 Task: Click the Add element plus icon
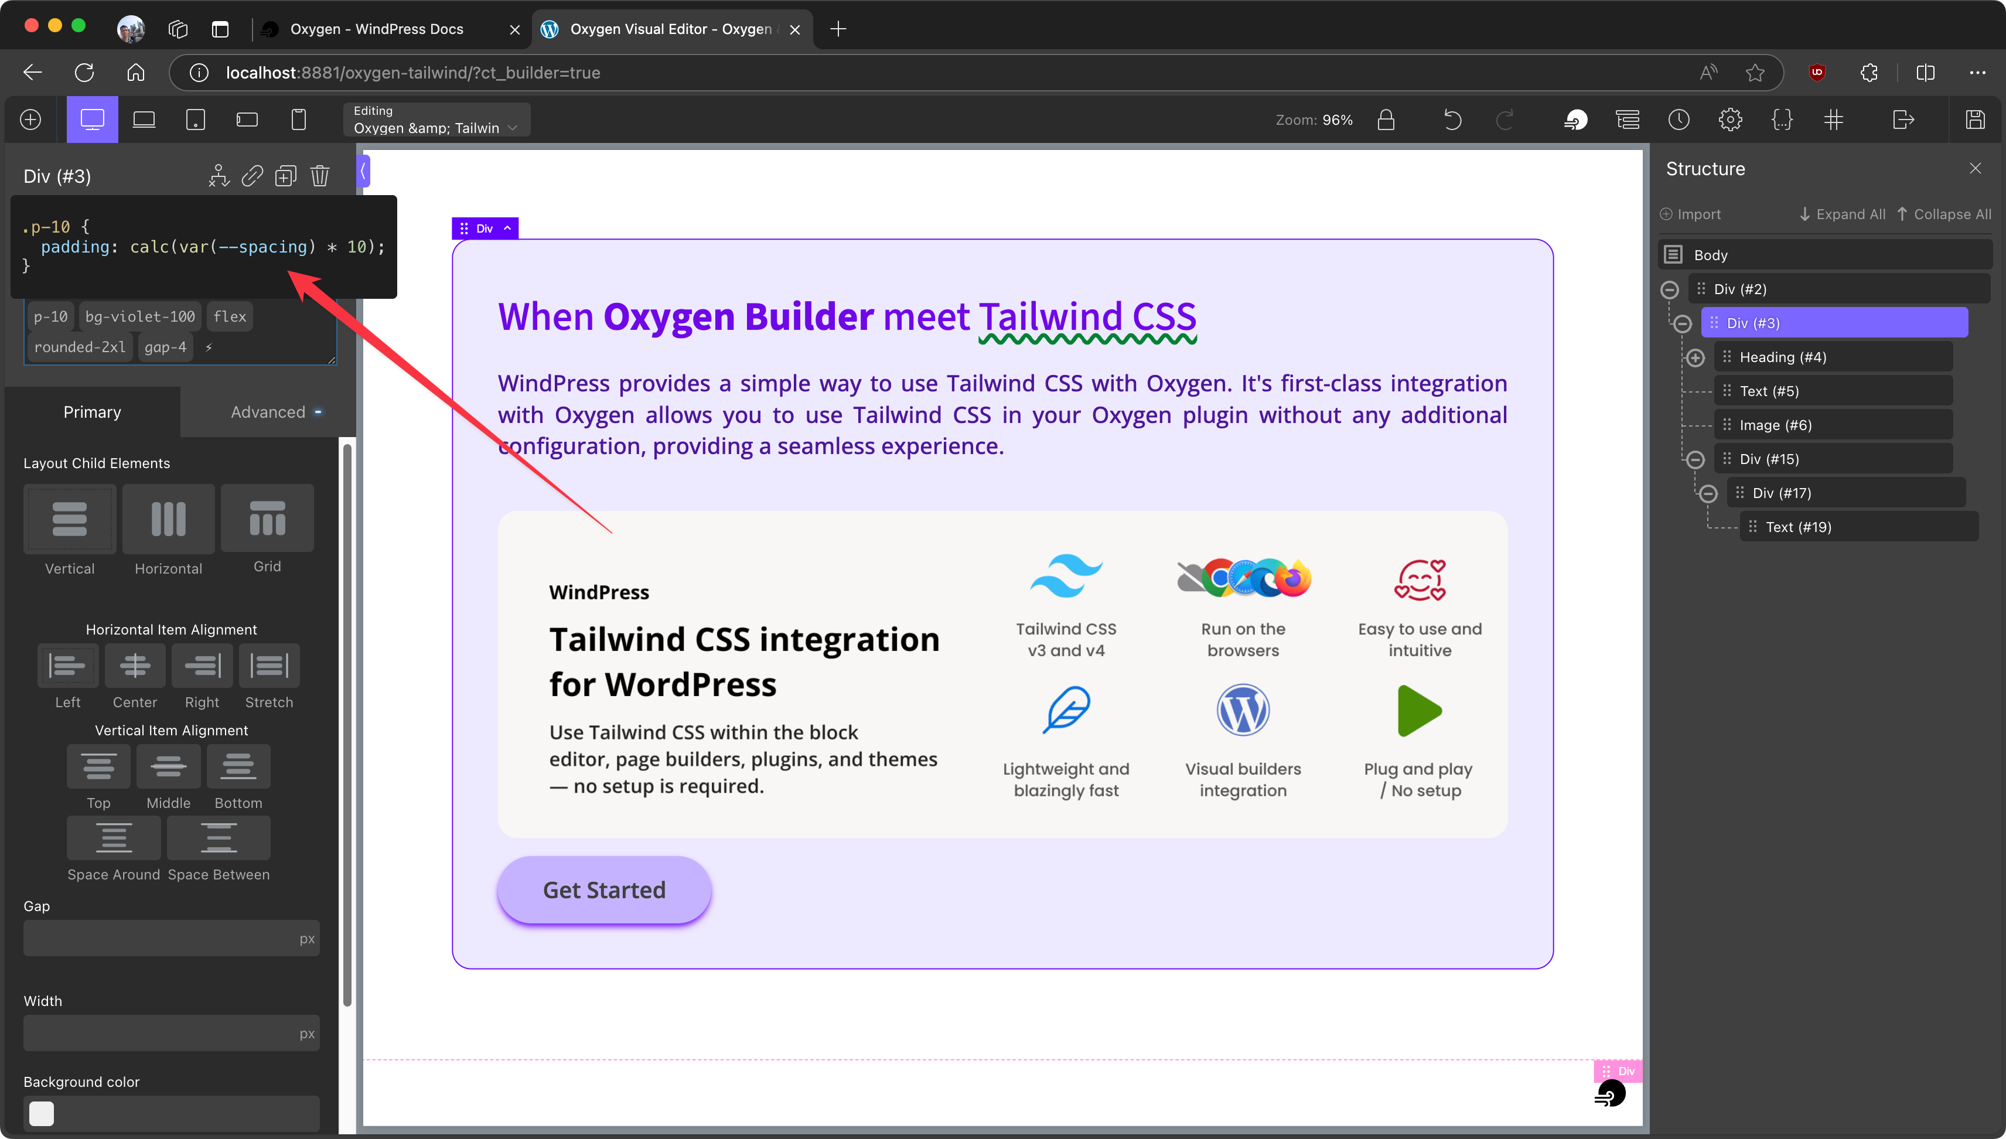tap(30, 120)
